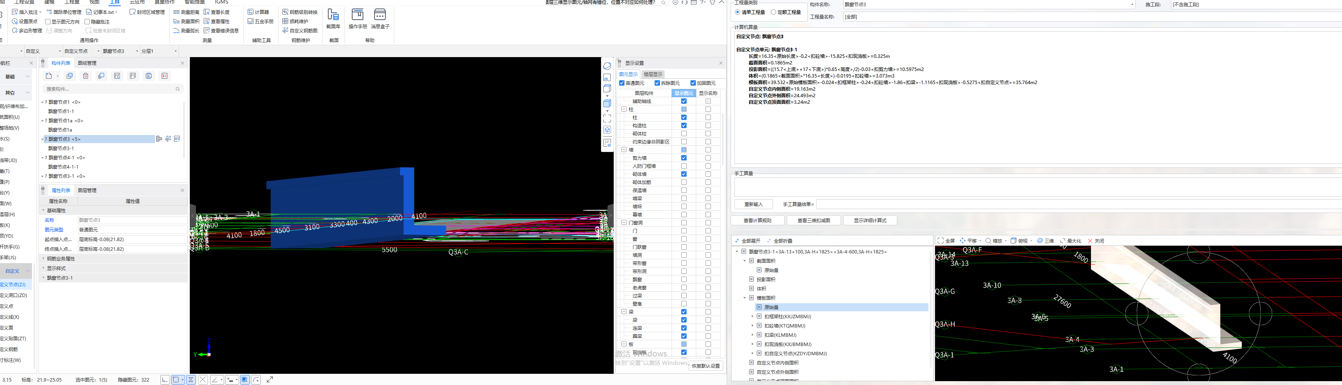Check the 隐藏批注 checkbox
This screenshot has width=1342, height=385.
point(88,22)
